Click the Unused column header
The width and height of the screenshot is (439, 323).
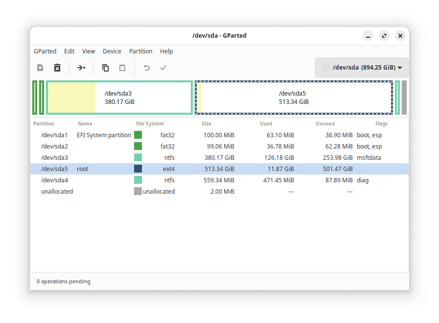click(x=325, y=124)
